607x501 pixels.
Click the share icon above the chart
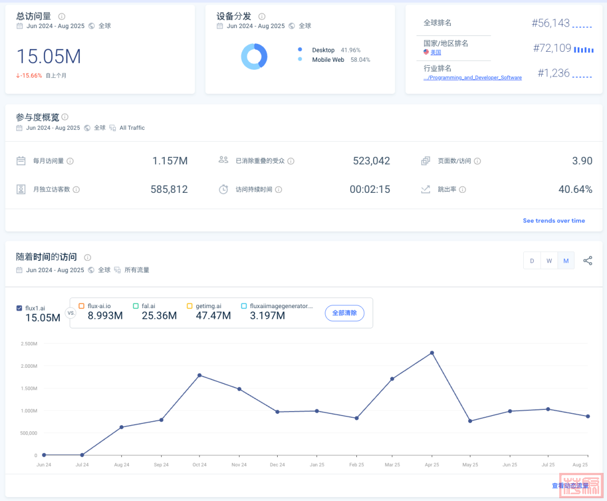click(x=588, y=261)
